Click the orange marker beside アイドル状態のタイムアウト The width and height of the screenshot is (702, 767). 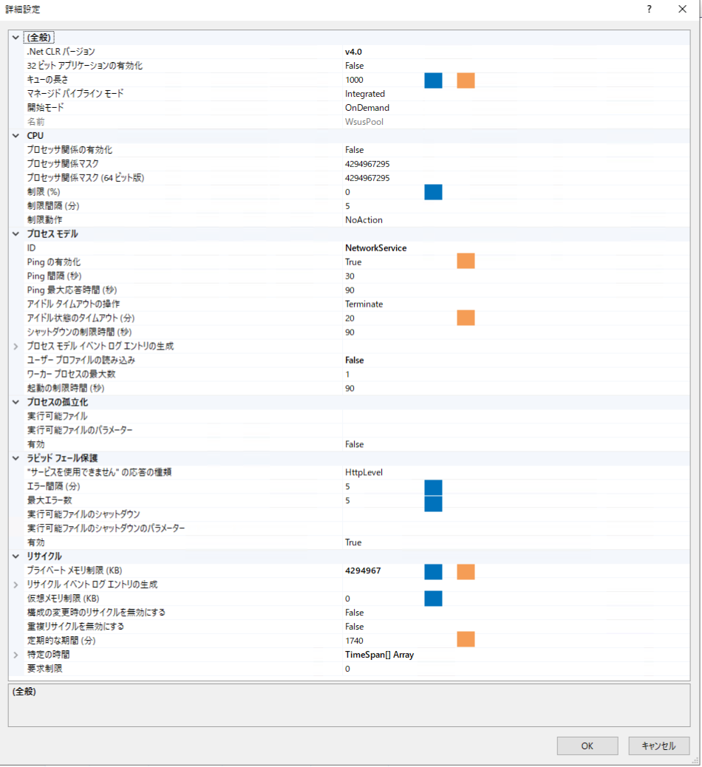point(466,318)
